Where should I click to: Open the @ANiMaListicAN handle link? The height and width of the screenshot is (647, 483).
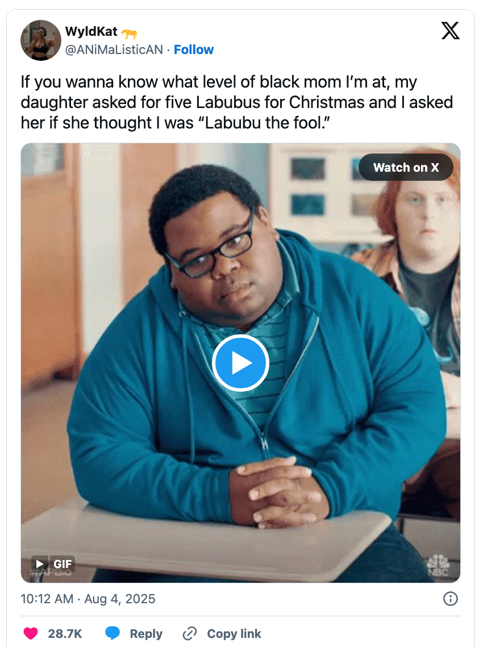114,49
